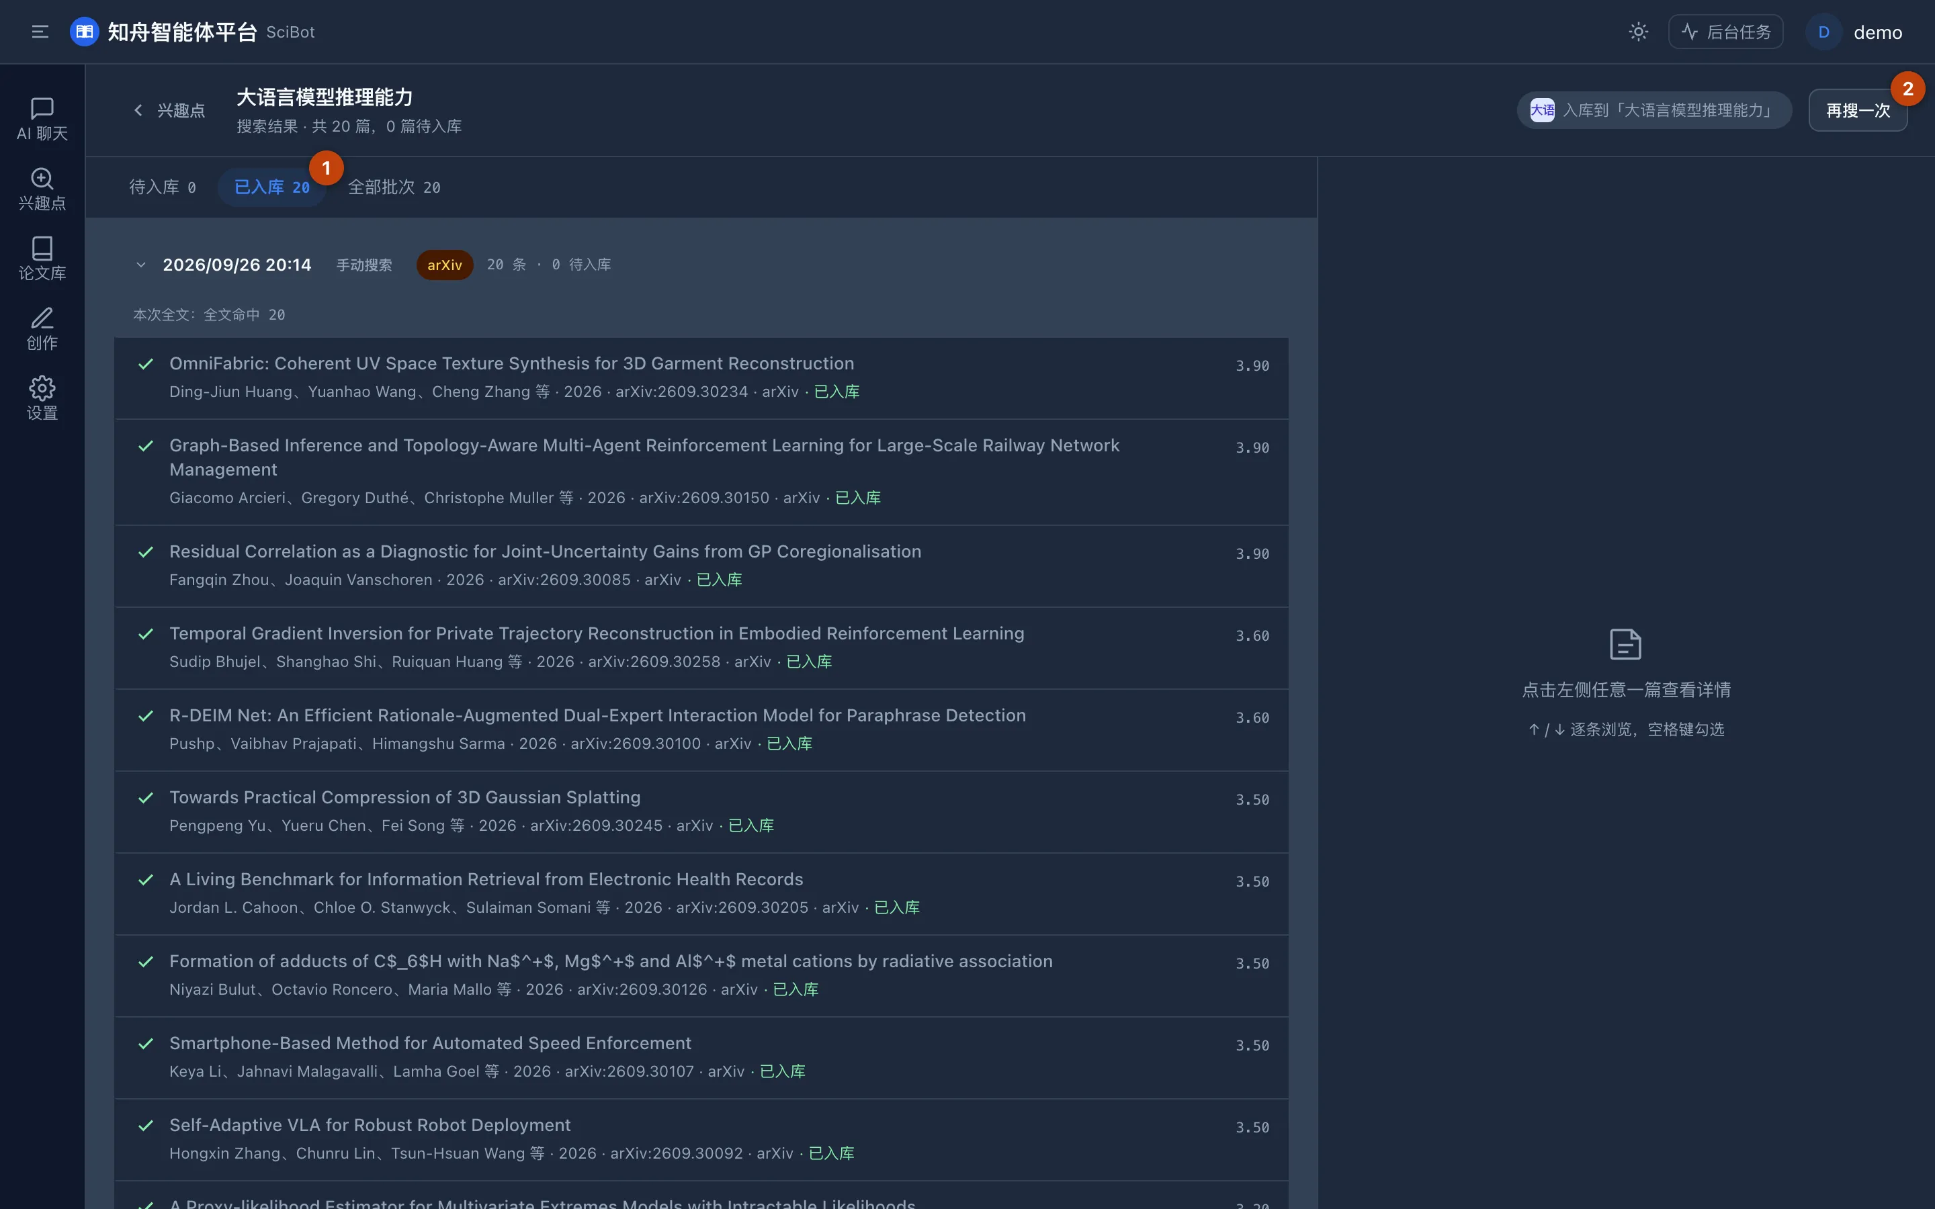Collapse the 2026/09/26 20:14 batch

click(140, 265)
